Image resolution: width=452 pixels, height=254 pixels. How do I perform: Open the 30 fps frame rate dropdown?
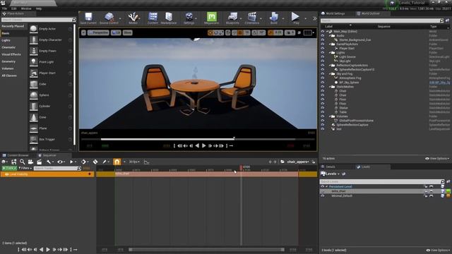click(134, 162)
